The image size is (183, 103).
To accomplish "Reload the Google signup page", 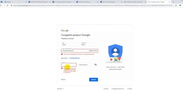I will (7, 5).
